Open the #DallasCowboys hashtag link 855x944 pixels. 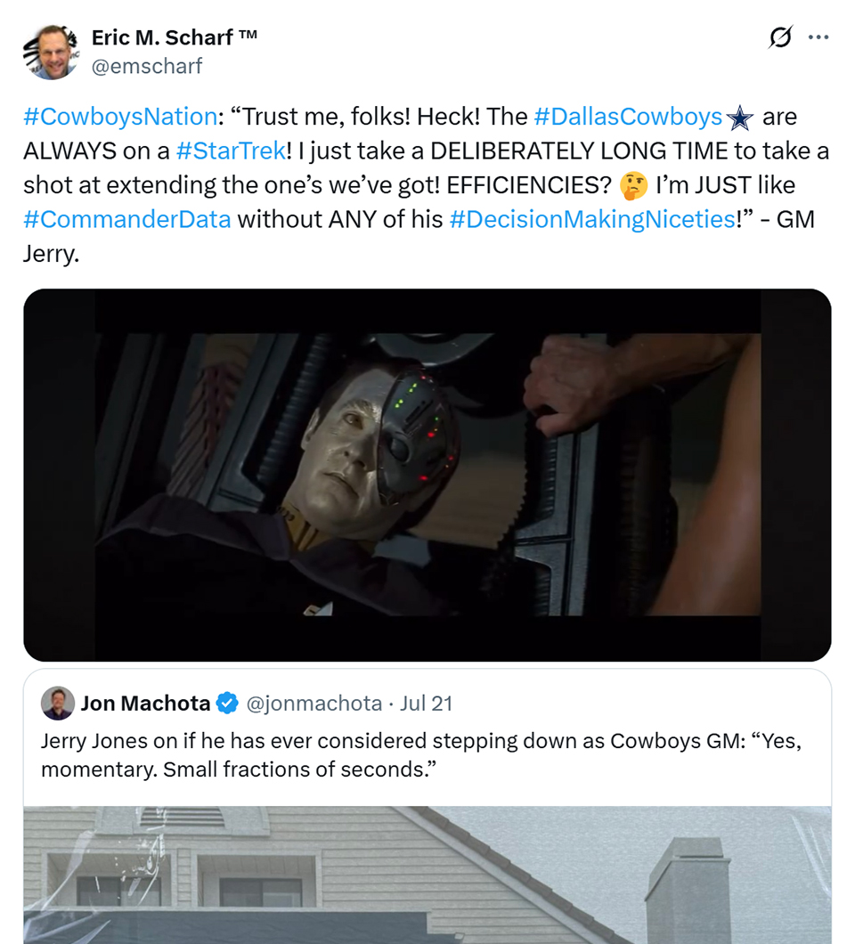(628, 117)
